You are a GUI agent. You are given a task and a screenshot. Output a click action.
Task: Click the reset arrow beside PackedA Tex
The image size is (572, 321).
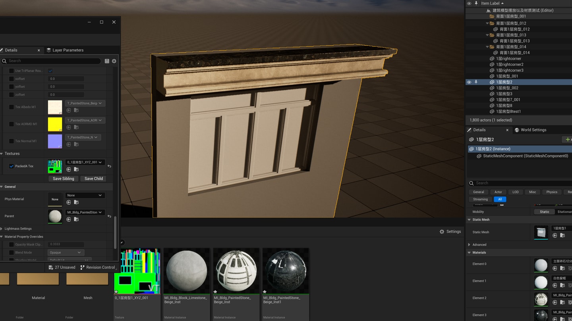(109, 166)
